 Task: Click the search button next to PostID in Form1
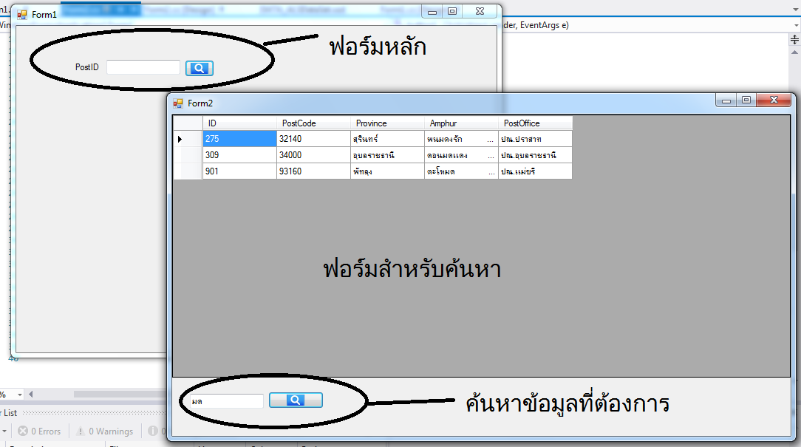coord(200,68)
